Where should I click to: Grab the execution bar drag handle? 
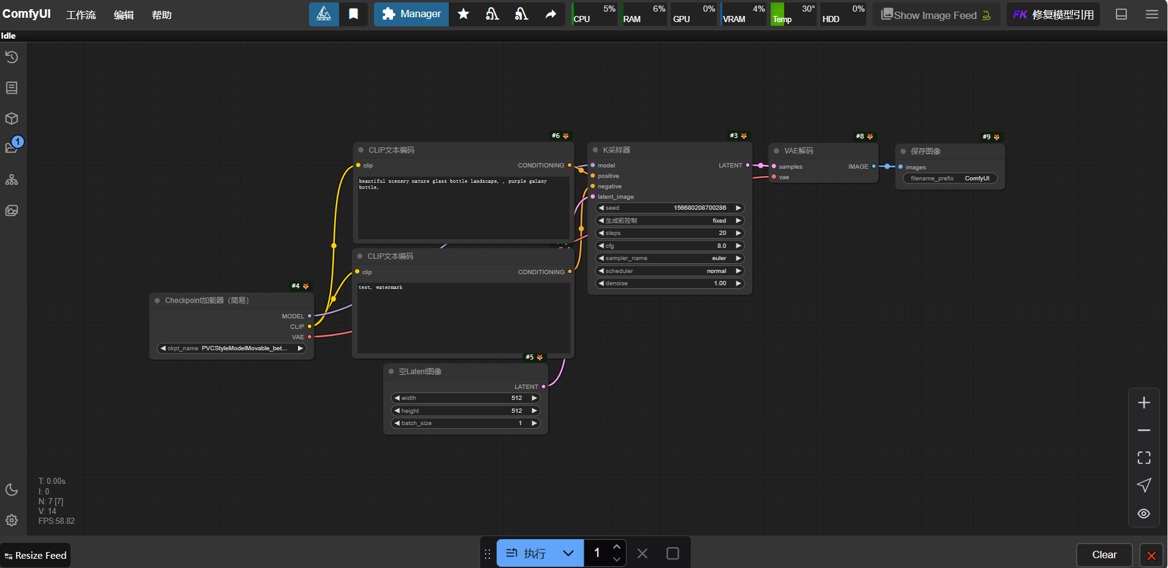tap(487, 554)
